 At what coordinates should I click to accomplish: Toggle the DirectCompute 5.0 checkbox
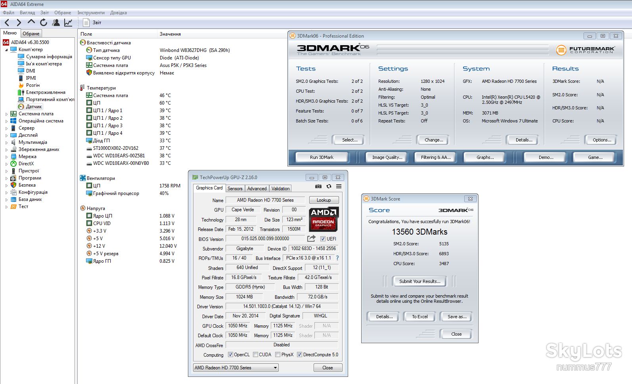[299, 355]
